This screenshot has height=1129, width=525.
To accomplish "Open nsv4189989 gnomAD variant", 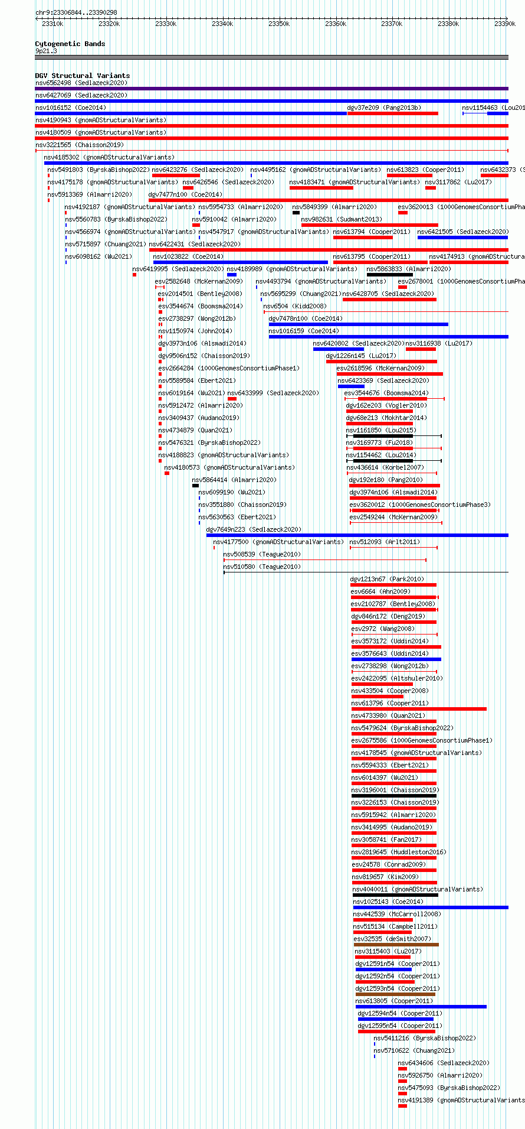I will [x=292, y=269].
